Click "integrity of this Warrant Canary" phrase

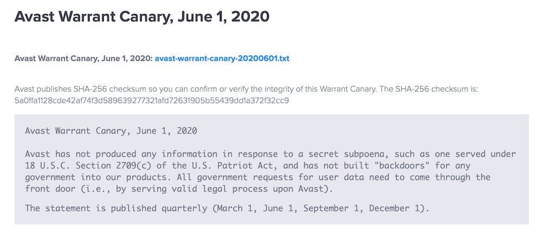click(x=314, y=89)
